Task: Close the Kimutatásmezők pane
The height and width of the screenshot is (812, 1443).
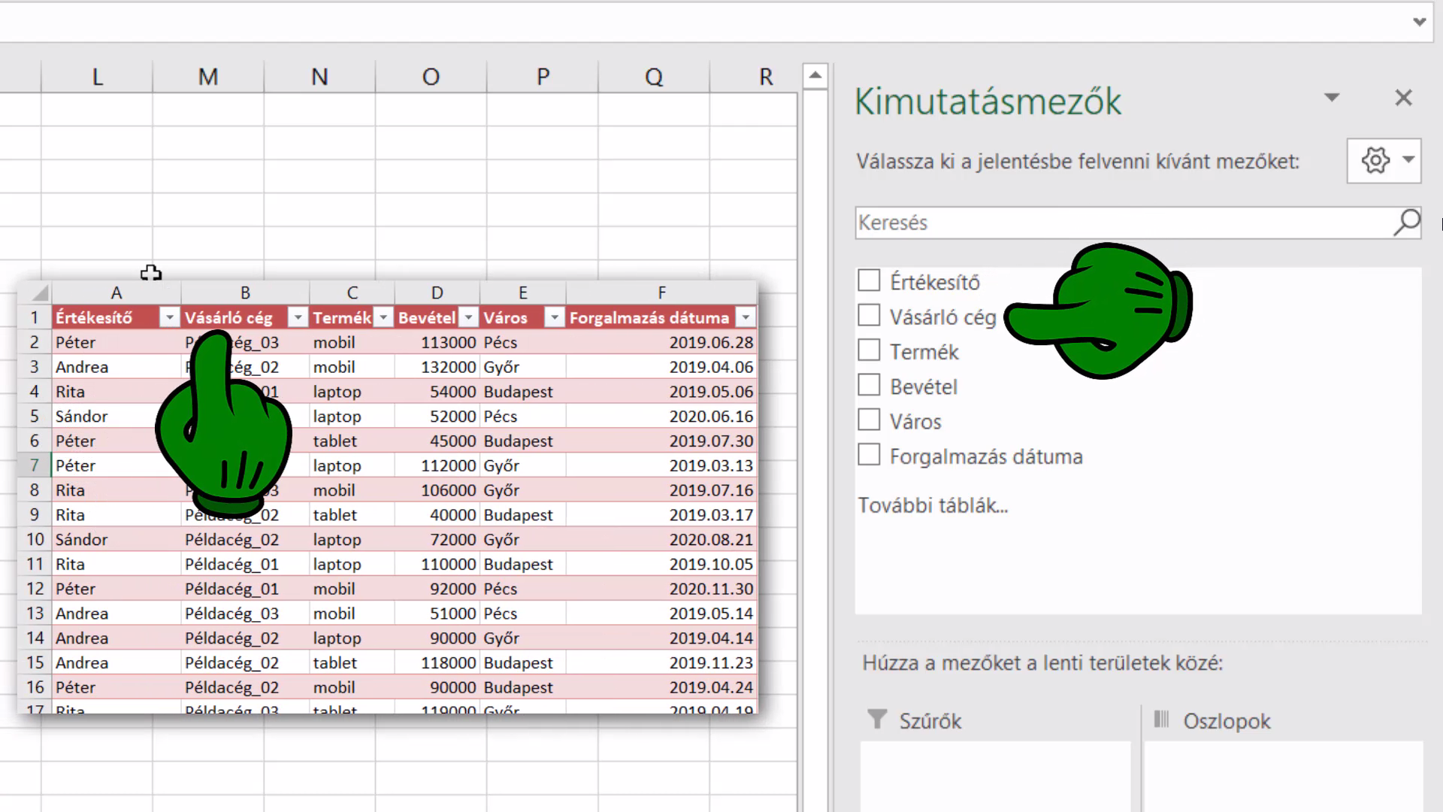Action: click(1403, 98)
